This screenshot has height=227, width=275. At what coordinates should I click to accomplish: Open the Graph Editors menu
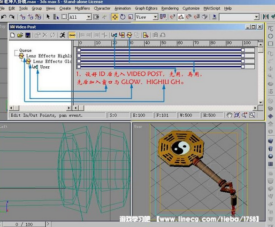tap(146, 8)
